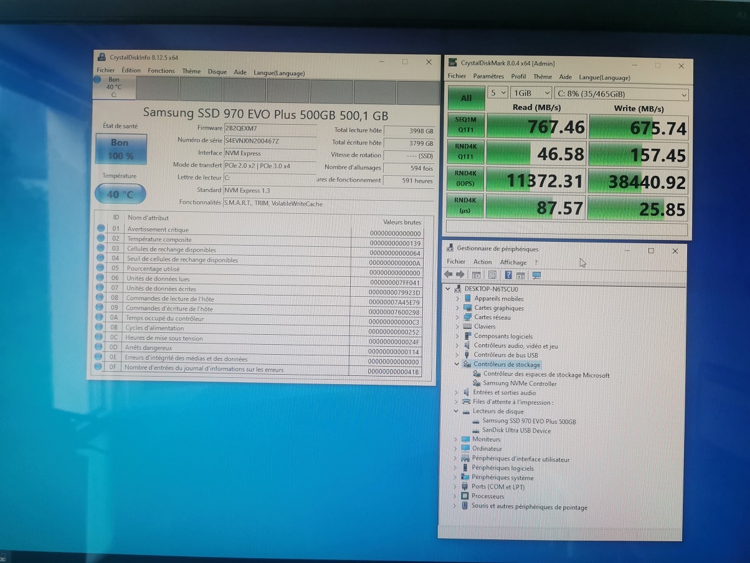Click the SEQ1M Q1T1 test button

tap(465, 127)
